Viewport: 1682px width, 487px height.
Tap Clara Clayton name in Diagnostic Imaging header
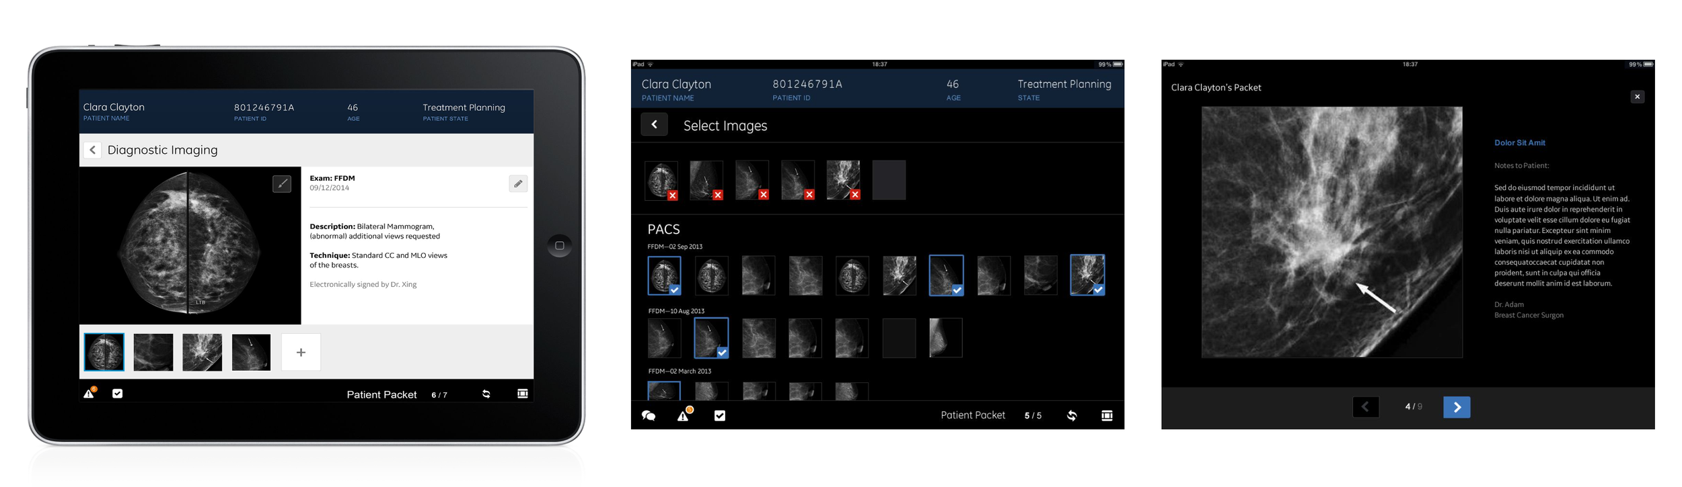(114, 107)
